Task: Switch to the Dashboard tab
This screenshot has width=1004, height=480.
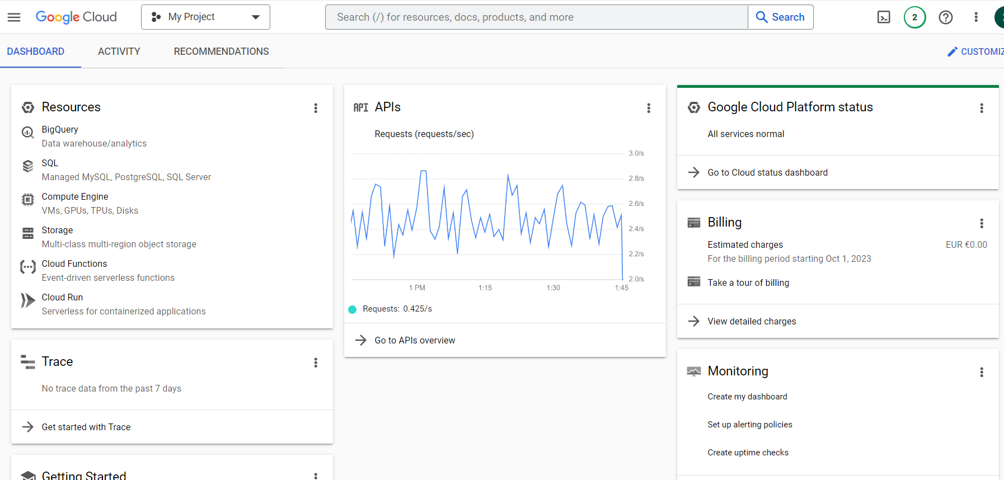Action: [36, 51]
